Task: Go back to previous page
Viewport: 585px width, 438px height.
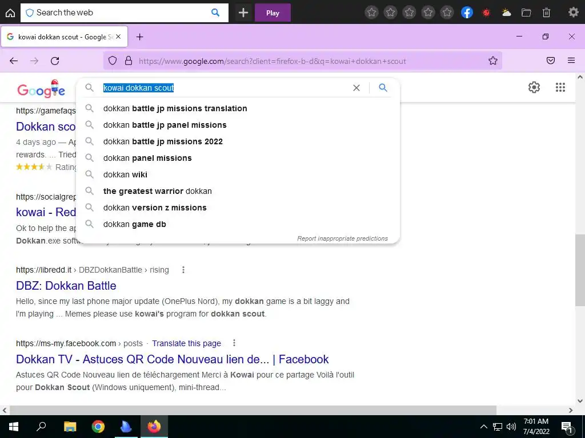Action: pos(14,60)
